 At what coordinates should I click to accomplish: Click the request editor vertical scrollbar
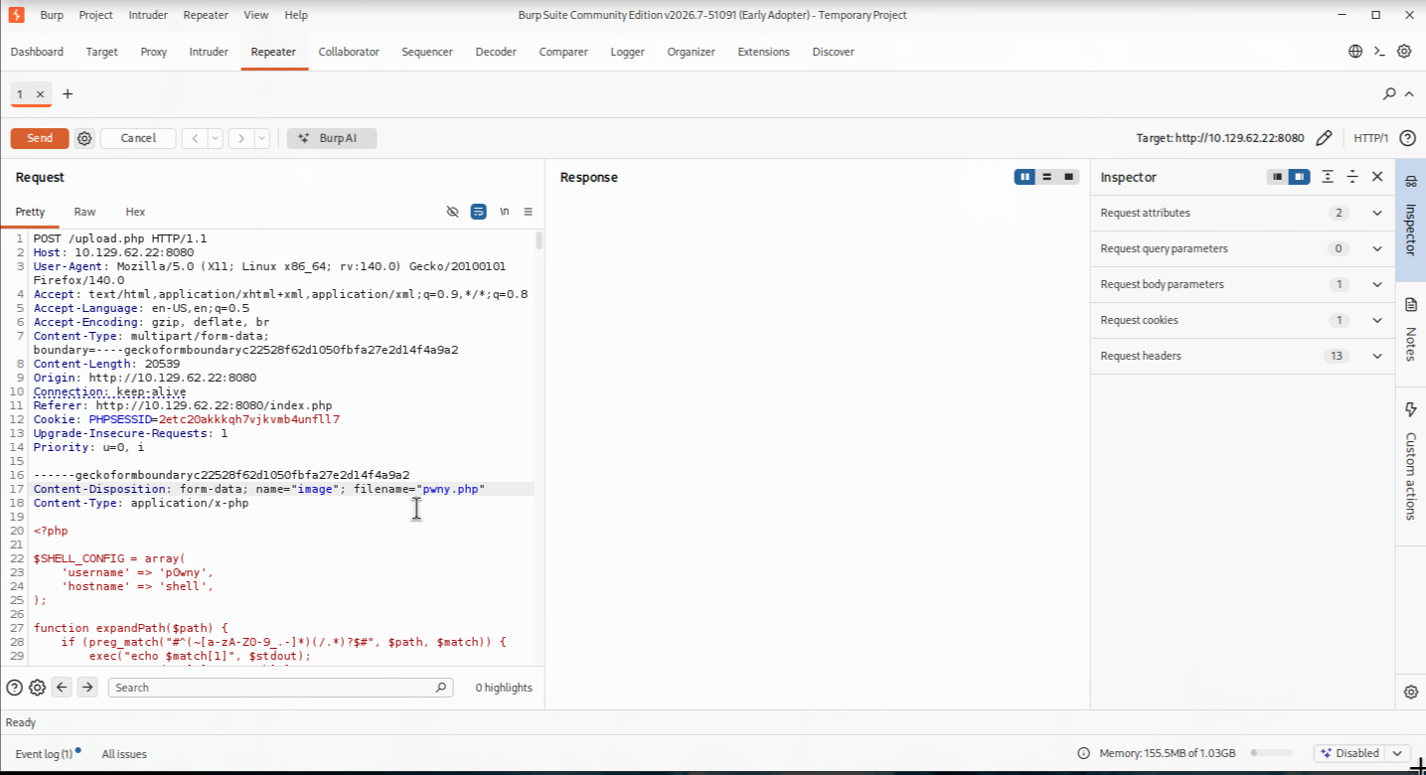click(540, 240)
